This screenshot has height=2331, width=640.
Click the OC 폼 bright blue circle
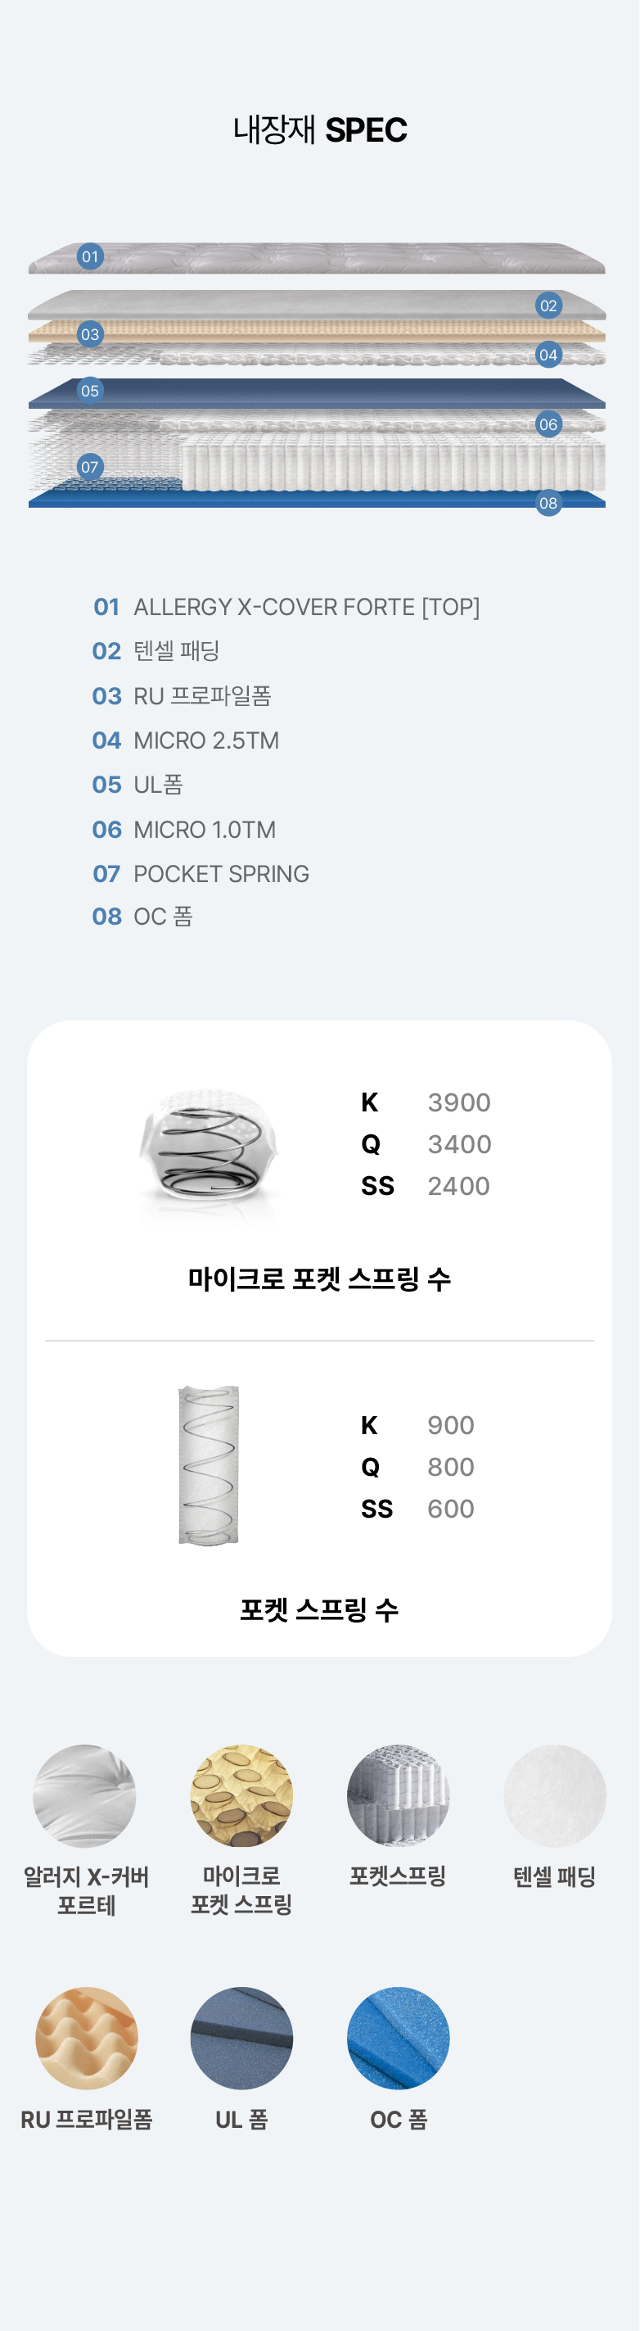click(x=398, y=2038)
